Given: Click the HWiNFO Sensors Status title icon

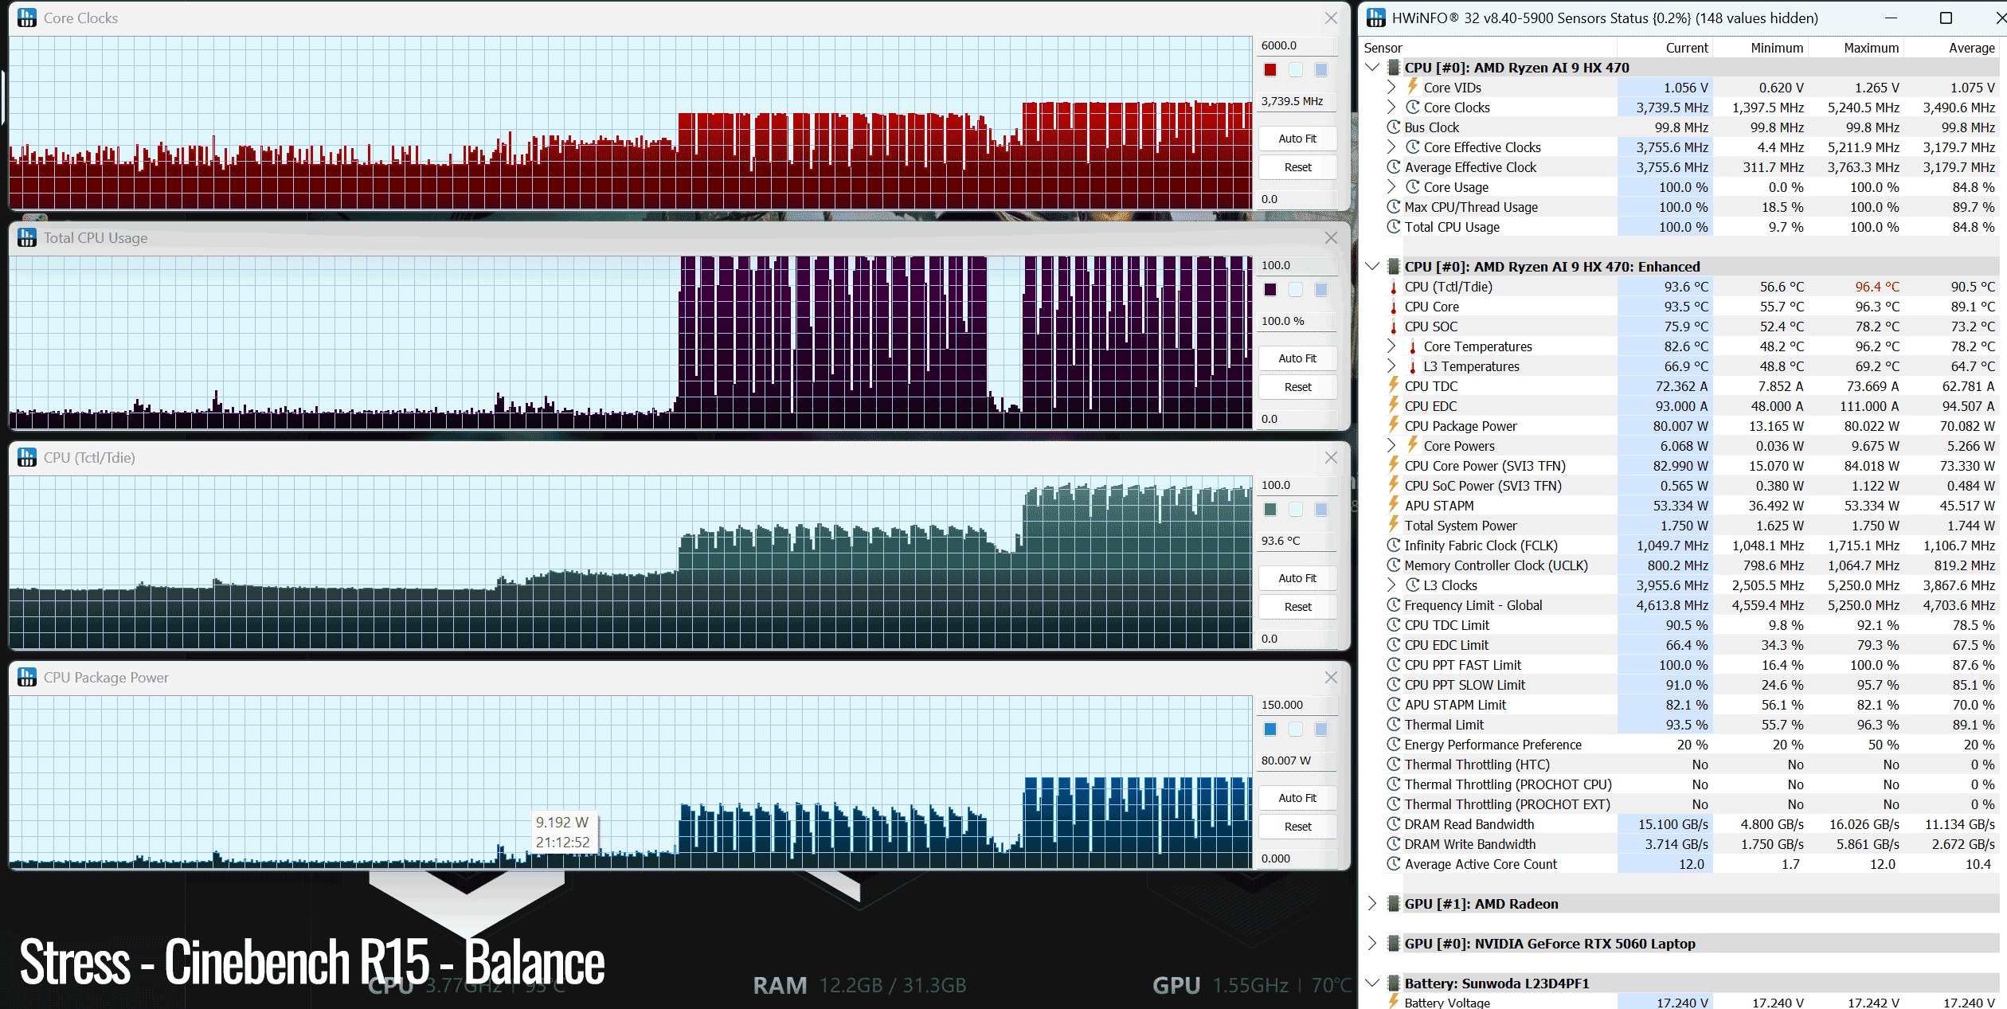Looking at the screenshot, I should point(1376,18).
